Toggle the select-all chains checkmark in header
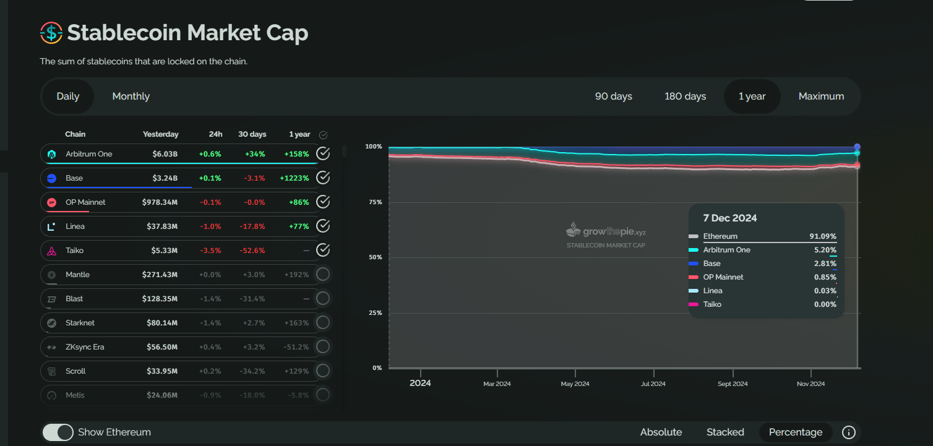 323,135
